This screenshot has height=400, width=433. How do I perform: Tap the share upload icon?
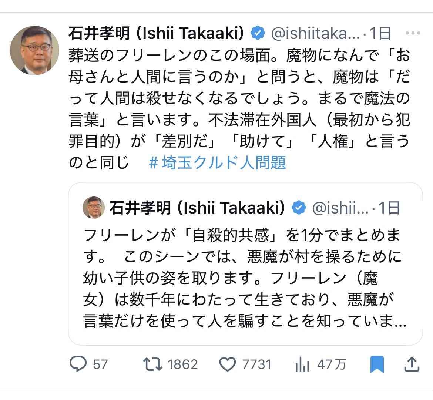point(412,364)
